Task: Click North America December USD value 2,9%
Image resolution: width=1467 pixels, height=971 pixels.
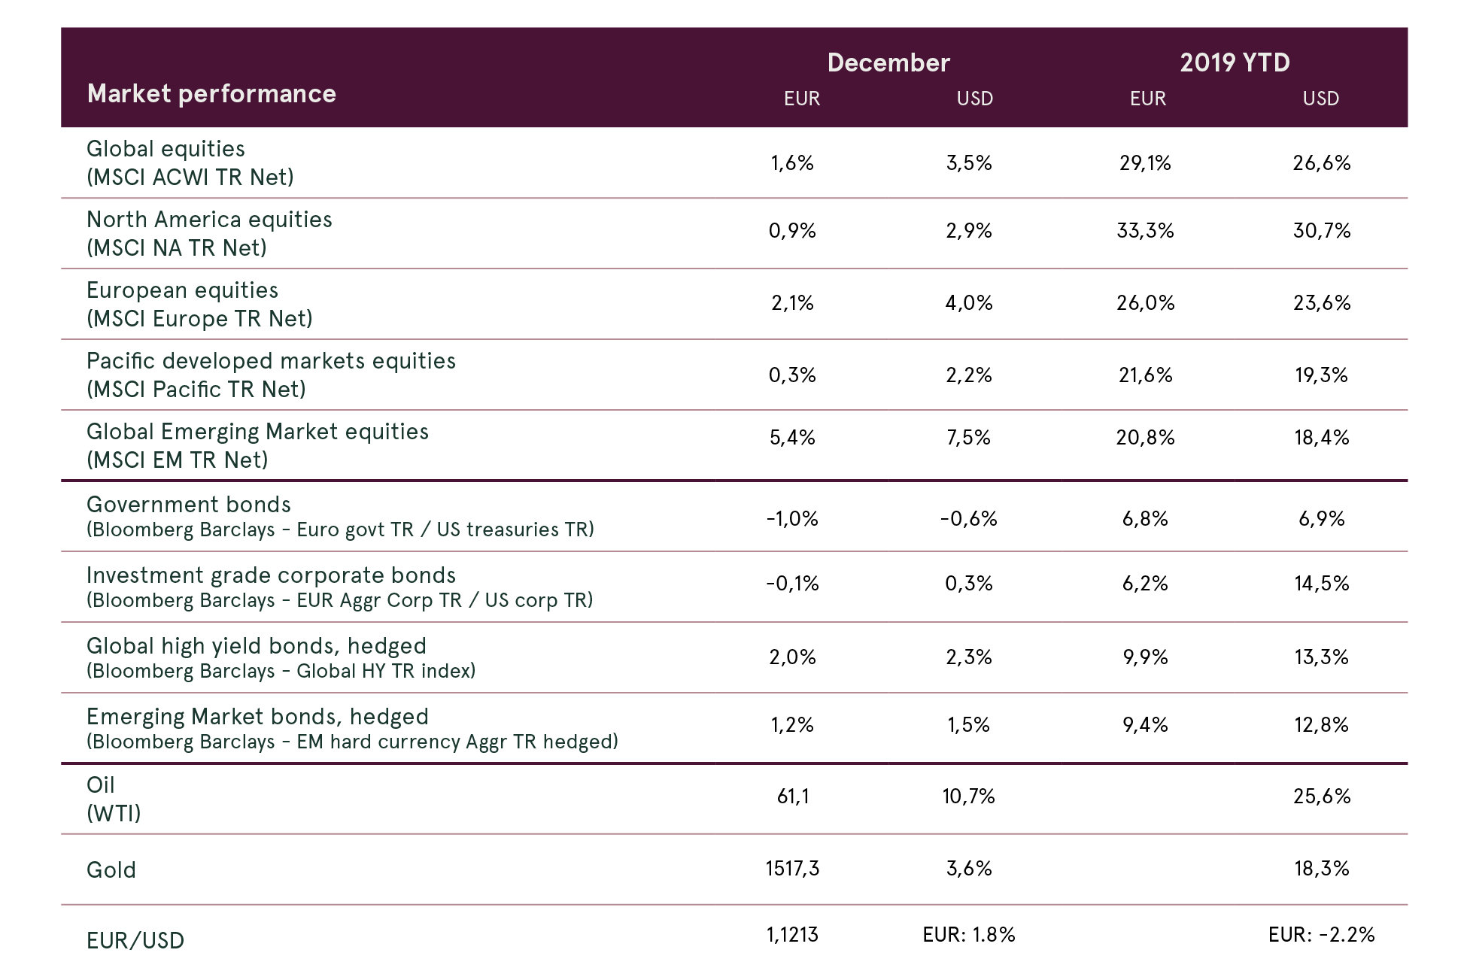Action: (x=969, y=231)
